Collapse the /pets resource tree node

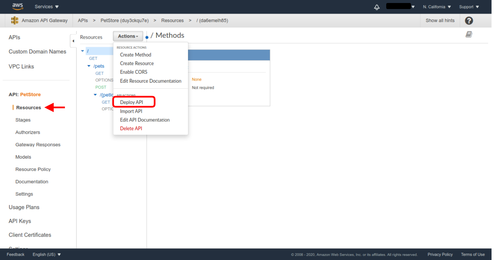click(x=89, y=66)
